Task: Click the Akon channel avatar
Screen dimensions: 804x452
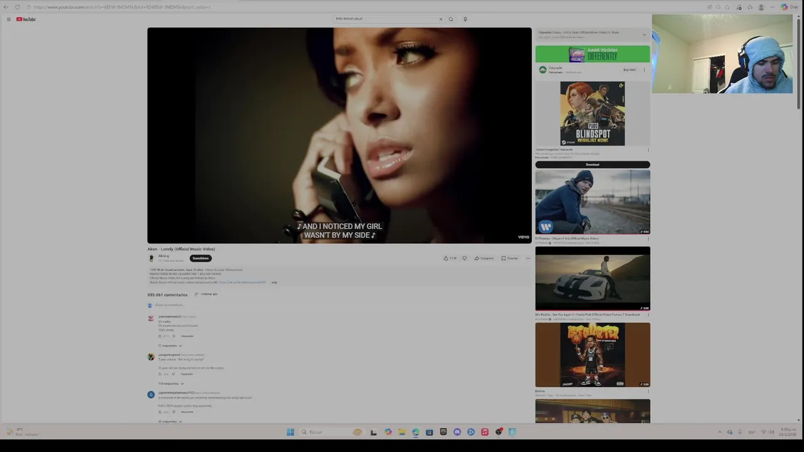Action: 151,258
